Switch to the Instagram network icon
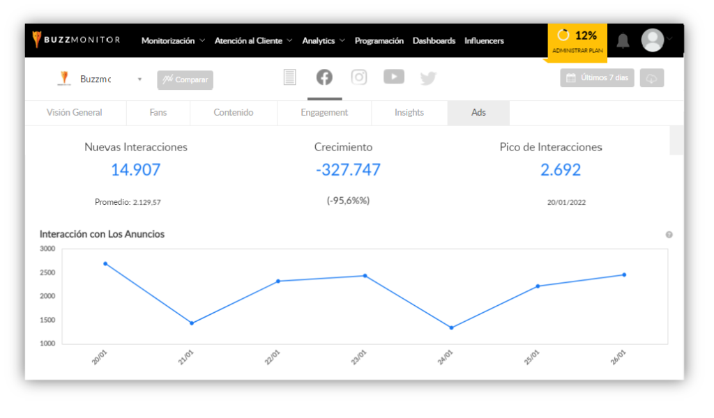The height and width of the screenshot is (418, 714). point(359,77)
